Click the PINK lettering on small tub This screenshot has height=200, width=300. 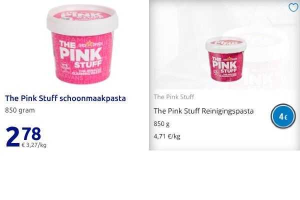point(224,65)
